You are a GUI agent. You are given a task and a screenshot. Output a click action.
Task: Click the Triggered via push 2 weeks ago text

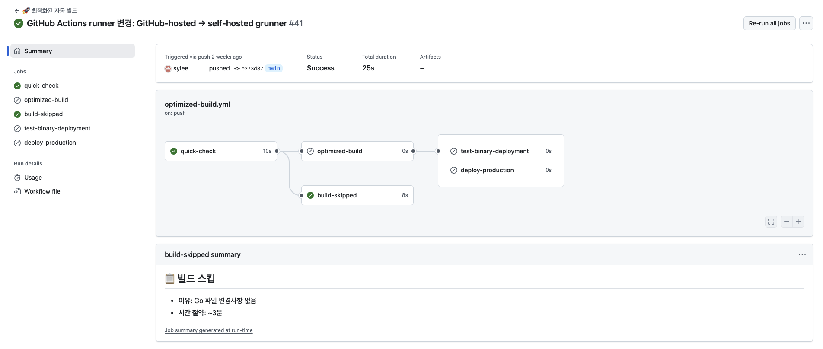(x=203, y=57)
